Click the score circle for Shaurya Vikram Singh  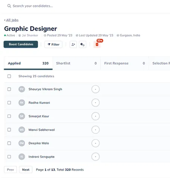(x=96, y=89)
